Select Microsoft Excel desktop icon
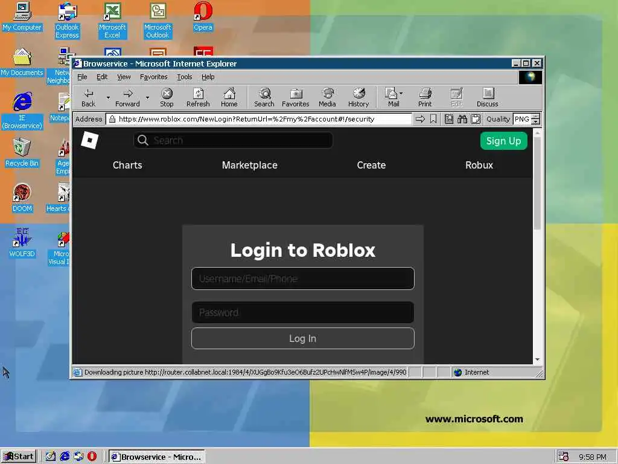The height and width of the screenshot is (464, 618). point(112,21)
